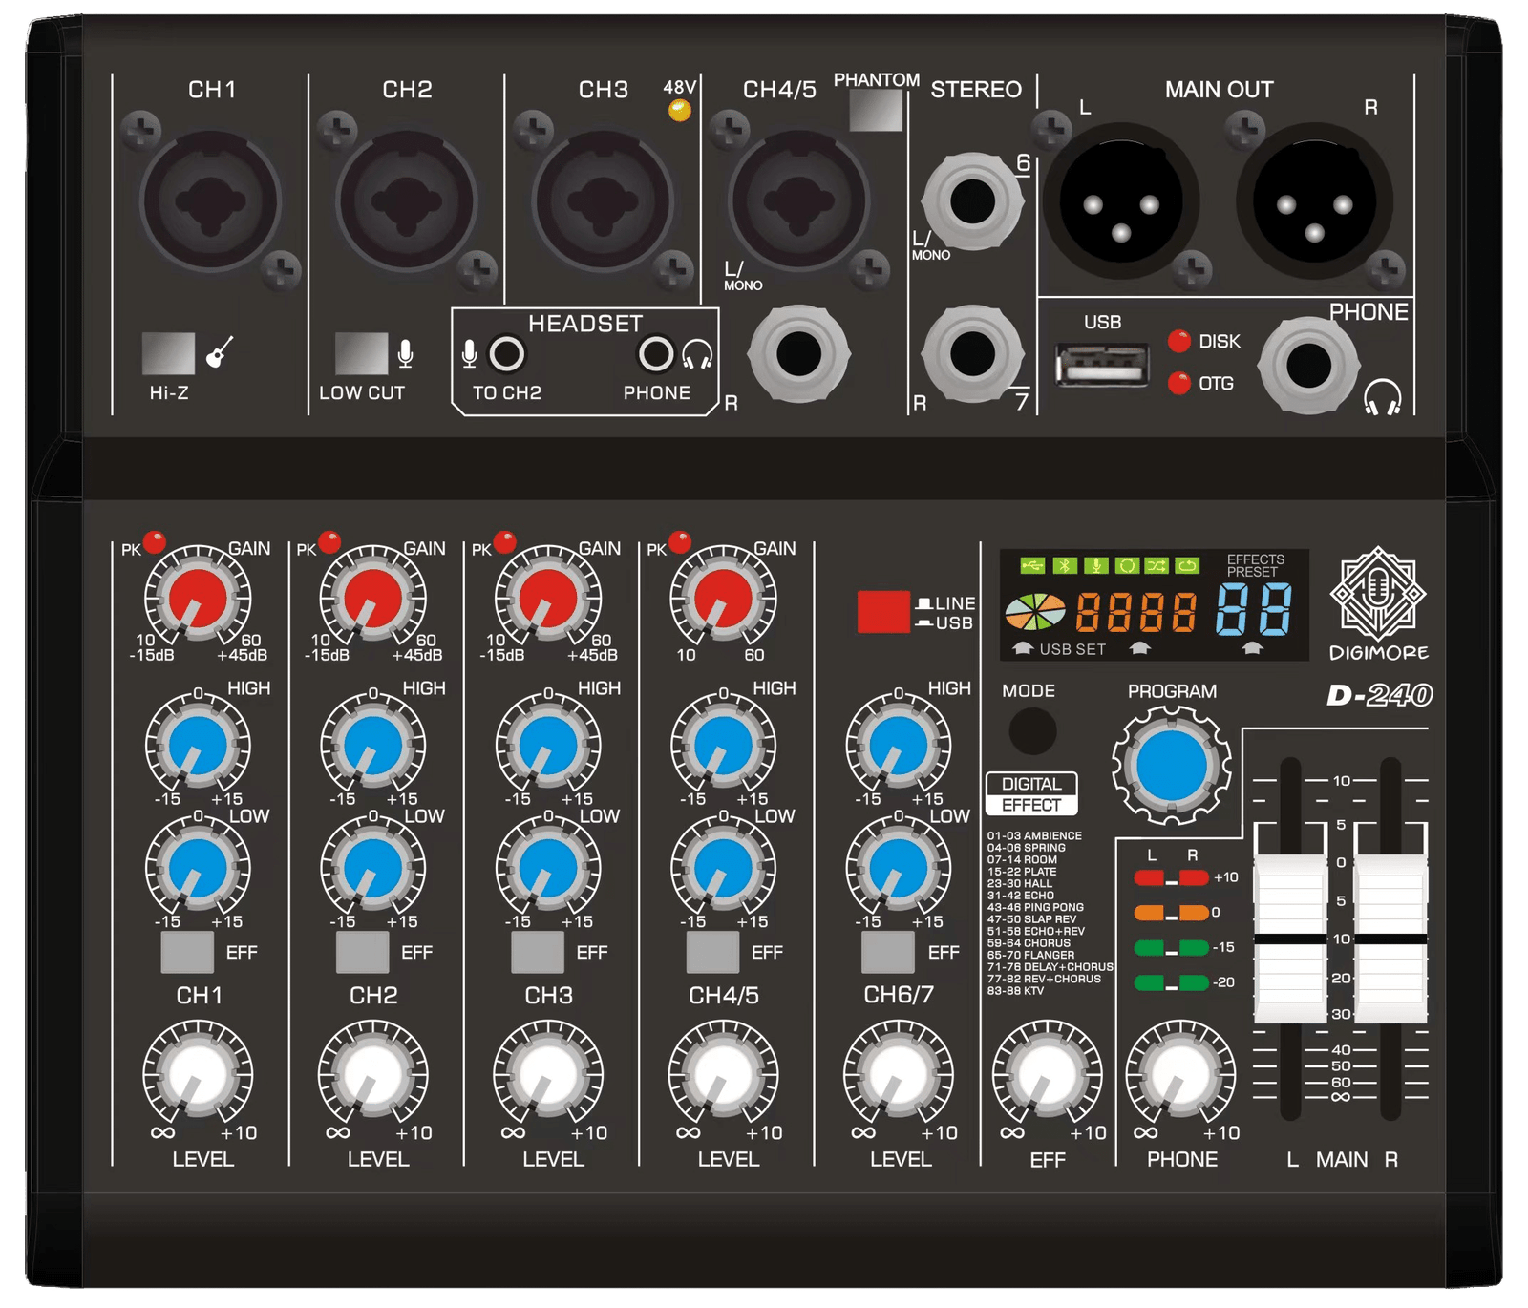Enable the PHANTOM power switch
The width and height of the screenshot is (1528, 1308).
pyautogui.click(x=875, y=111)
